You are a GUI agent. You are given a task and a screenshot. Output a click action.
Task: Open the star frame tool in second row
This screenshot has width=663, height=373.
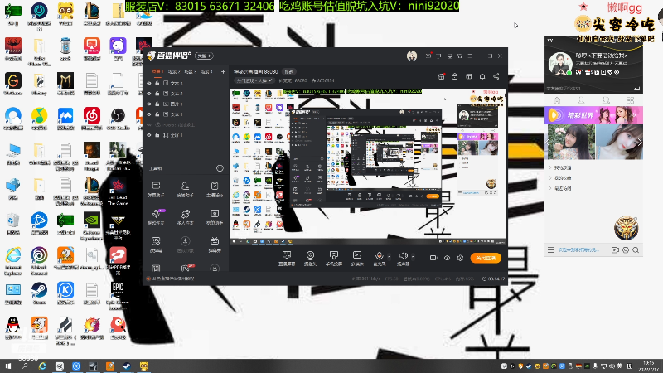click(x=215, y=216)
